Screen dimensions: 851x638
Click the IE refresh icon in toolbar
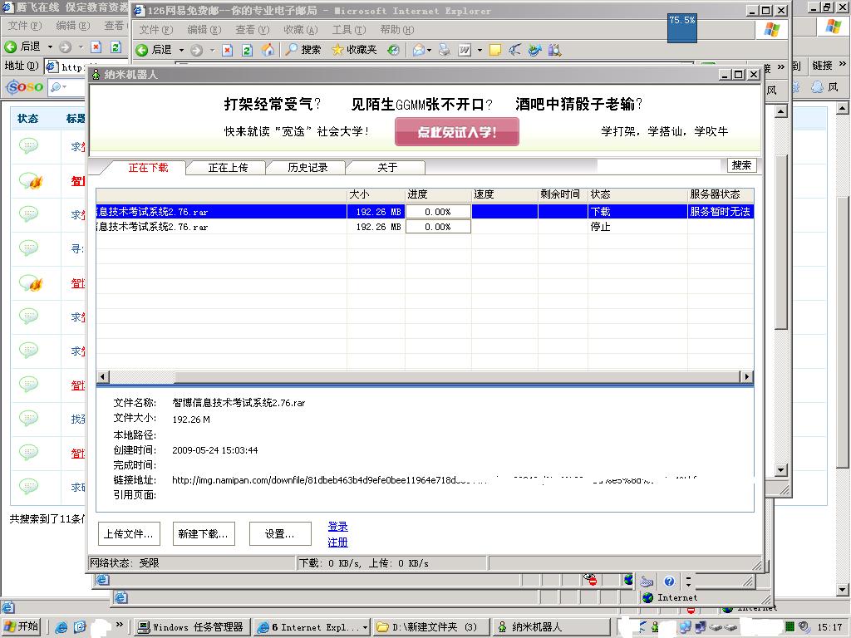248,50
